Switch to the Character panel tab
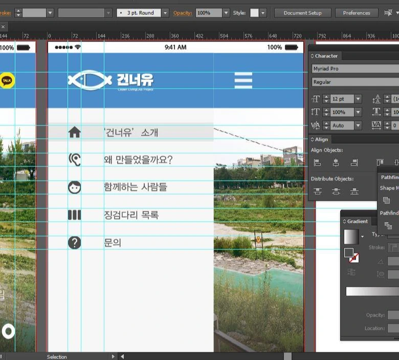The height and width of the screenshot is (360, 399). [326, 56]
